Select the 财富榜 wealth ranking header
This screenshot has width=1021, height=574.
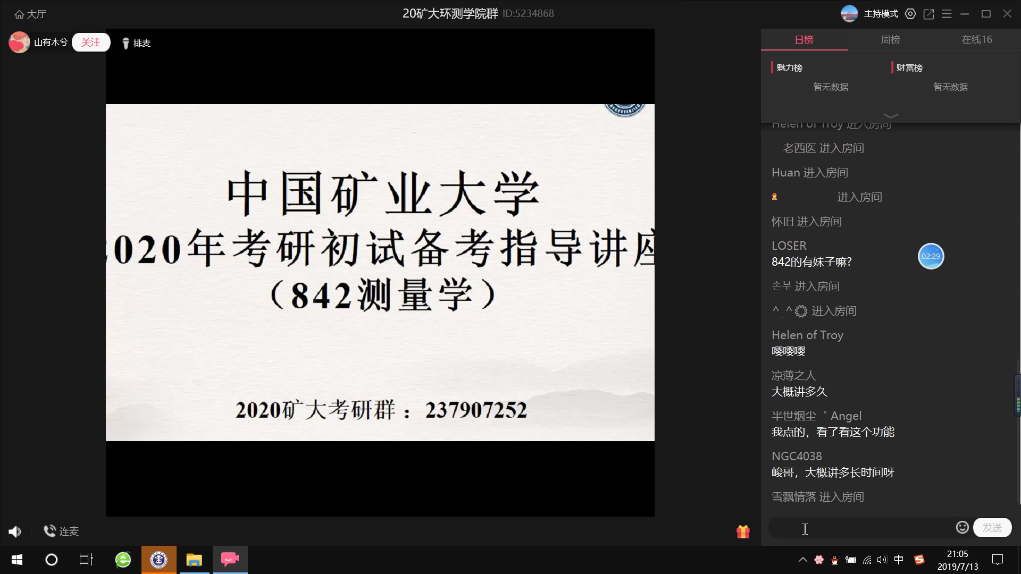point(909,67)
